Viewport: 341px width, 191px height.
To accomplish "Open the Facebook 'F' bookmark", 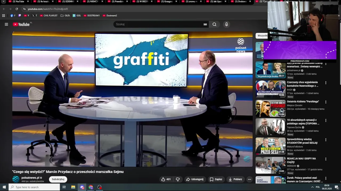I will pos(13,16).
